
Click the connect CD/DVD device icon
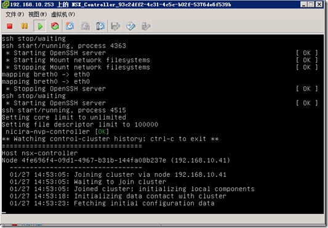(x=130, y=26)
